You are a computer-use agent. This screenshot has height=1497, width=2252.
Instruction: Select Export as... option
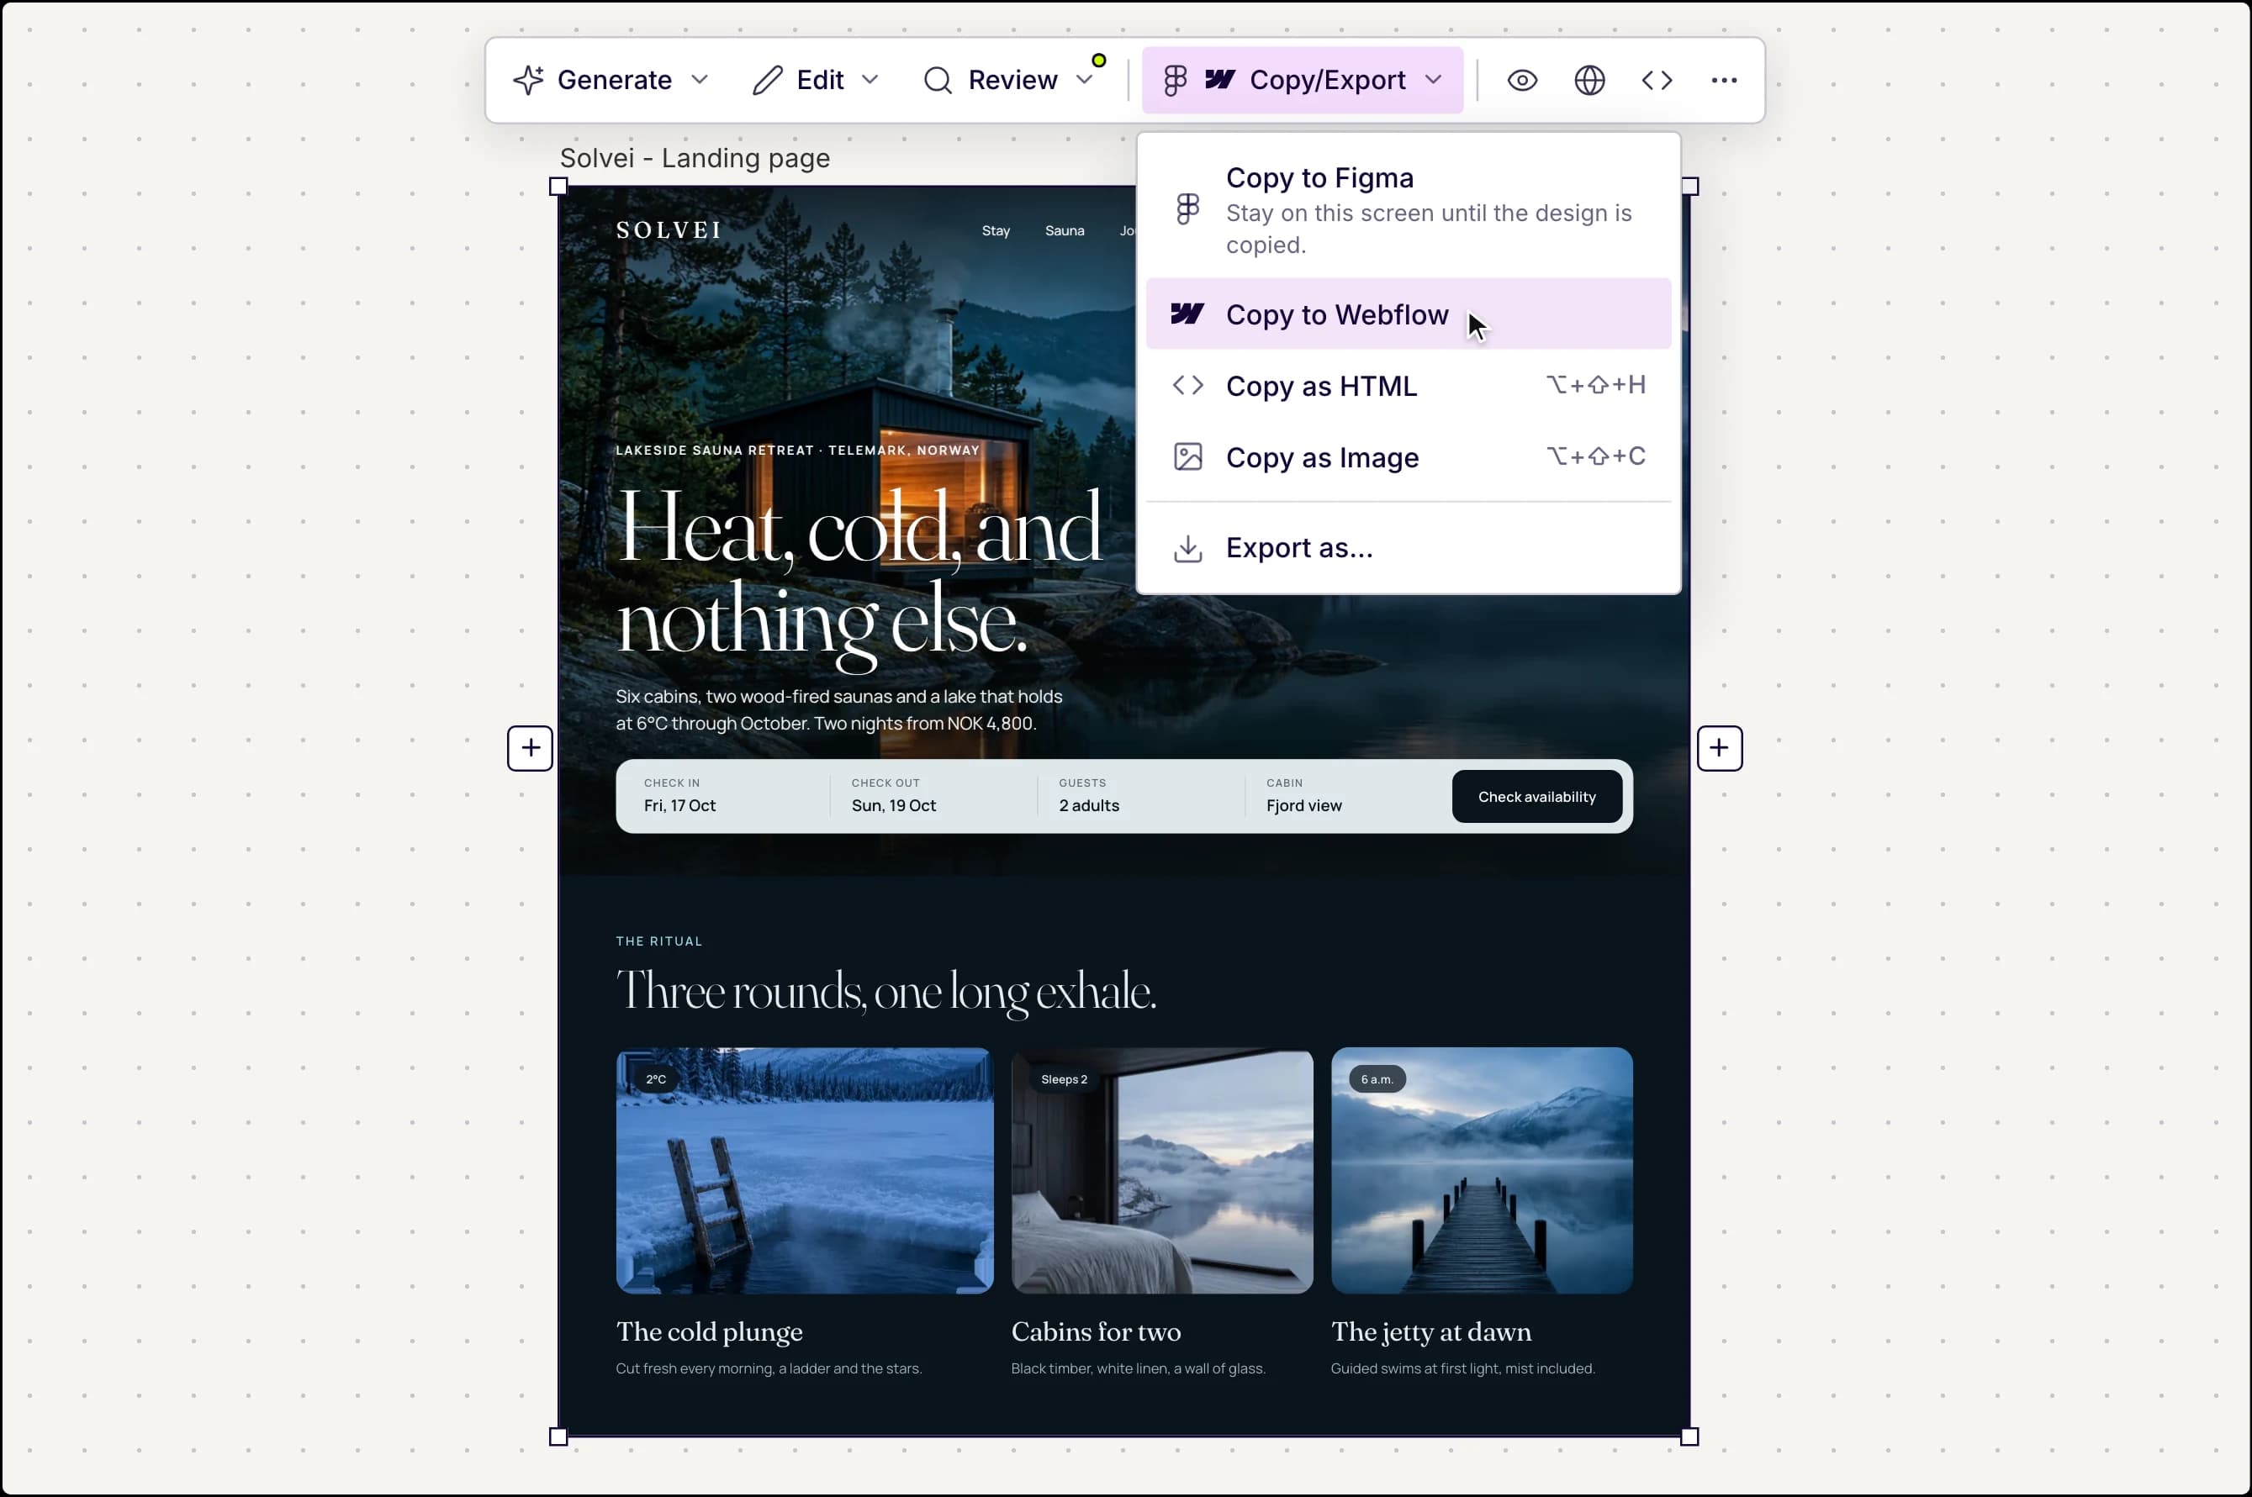[1408, 548]
